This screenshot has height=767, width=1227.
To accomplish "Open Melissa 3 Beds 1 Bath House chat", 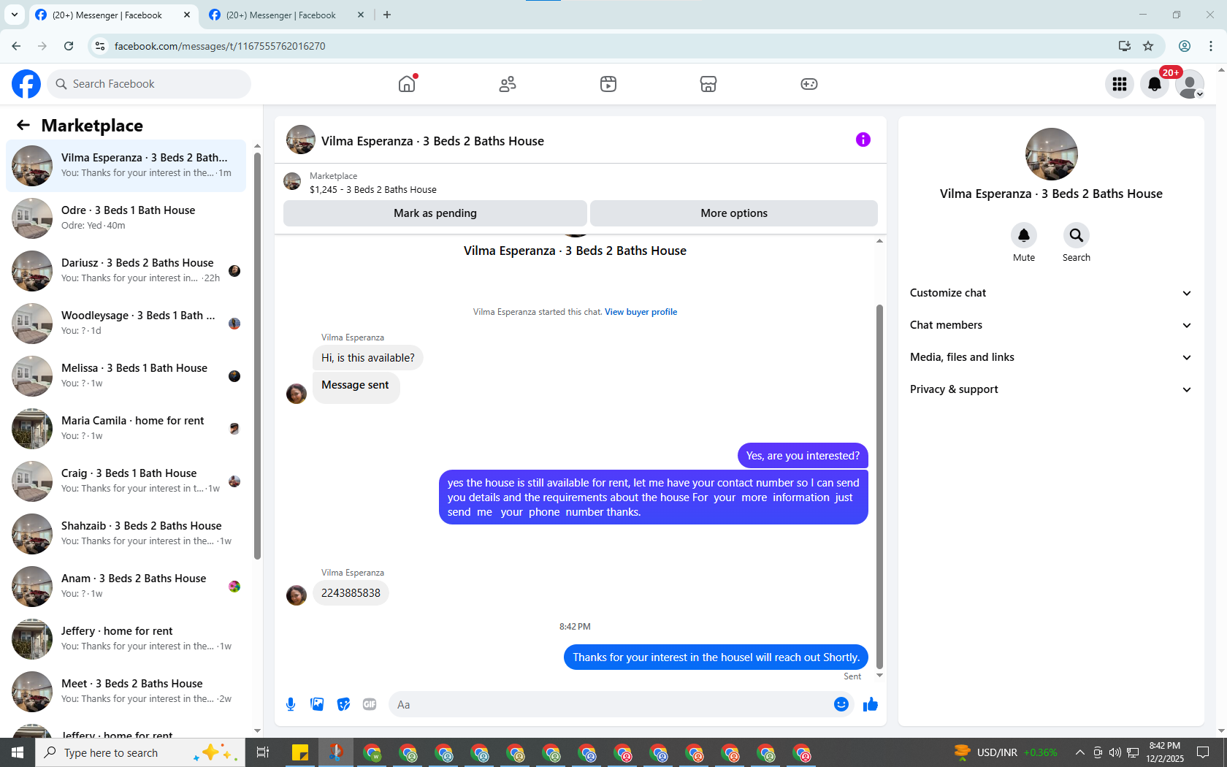I will (126, 376).
